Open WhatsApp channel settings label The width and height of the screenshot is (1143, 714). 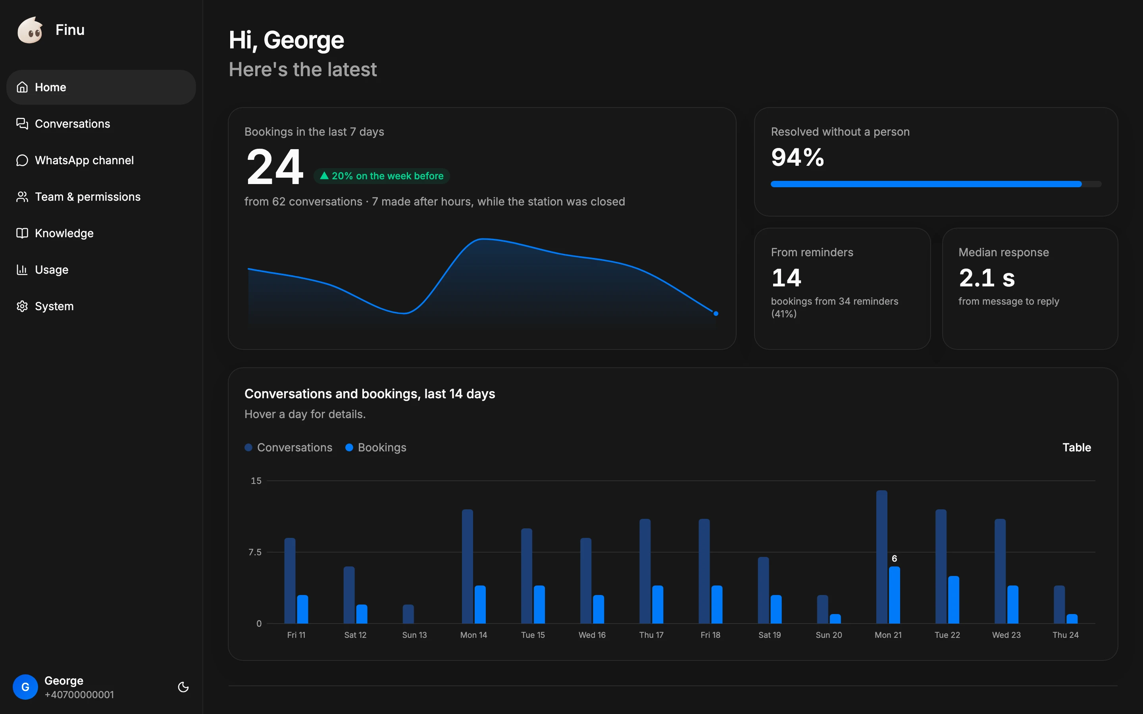point(85,160)
